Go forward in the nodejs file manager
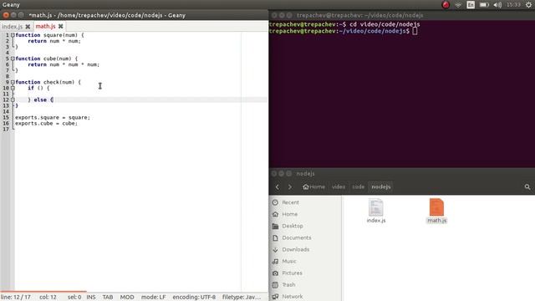 coord(290,186)
